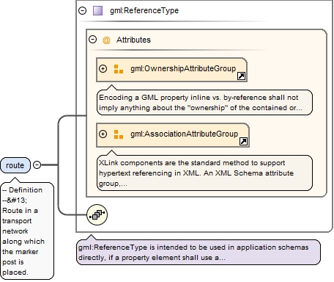This screenshot has height=282, width=334.
Task: Collapse the route element
Action: tap(37, 165)
